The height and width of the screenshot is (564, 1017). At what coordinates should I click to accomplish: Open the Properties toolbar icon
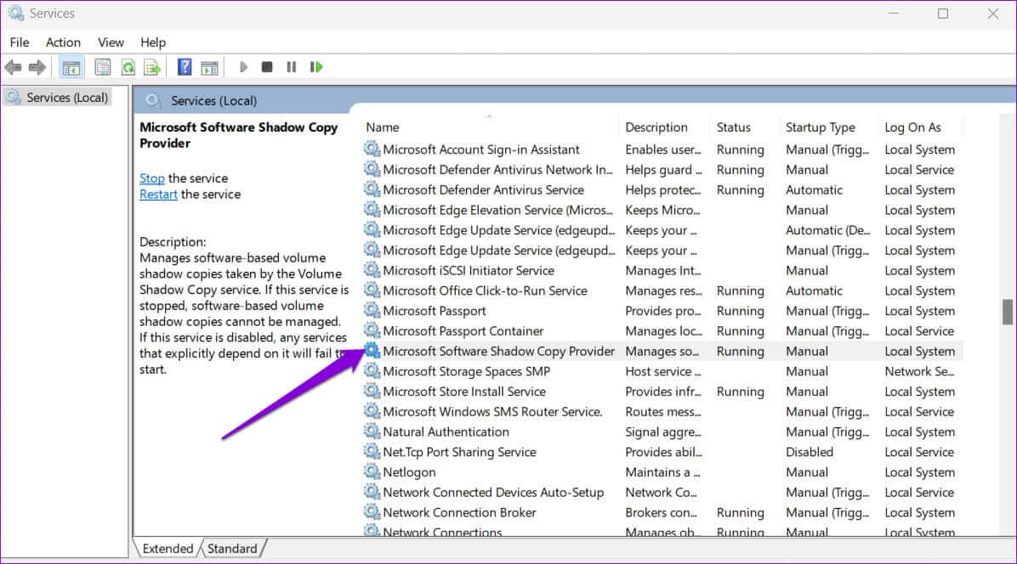[103, 67]
